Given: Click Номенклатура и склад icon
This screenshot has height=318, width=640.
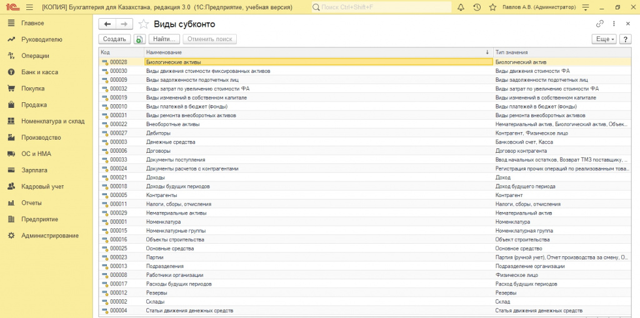Looking at the screenshot, I should pos(11,121).
